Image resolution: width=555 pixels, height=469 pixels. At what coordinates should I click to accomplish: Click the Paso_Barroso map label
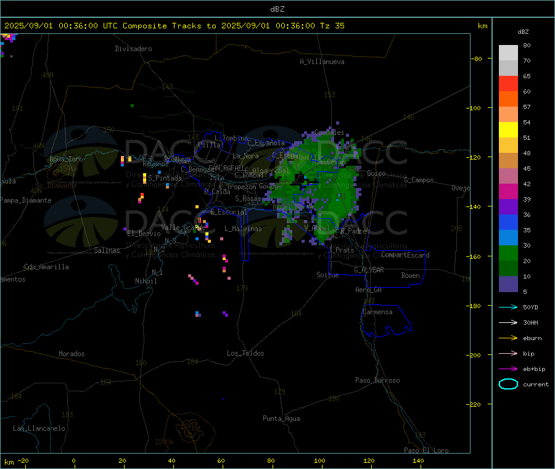[x=377, y=381]
